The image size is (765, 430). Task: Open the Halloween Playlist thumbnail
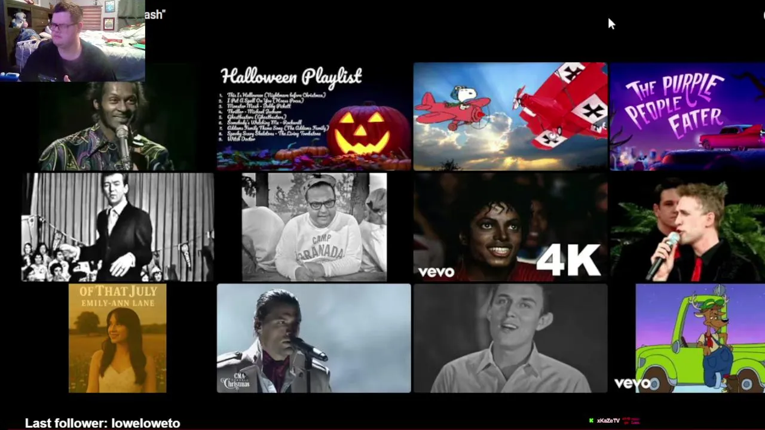pyautogui.click(x=314, y=116)
